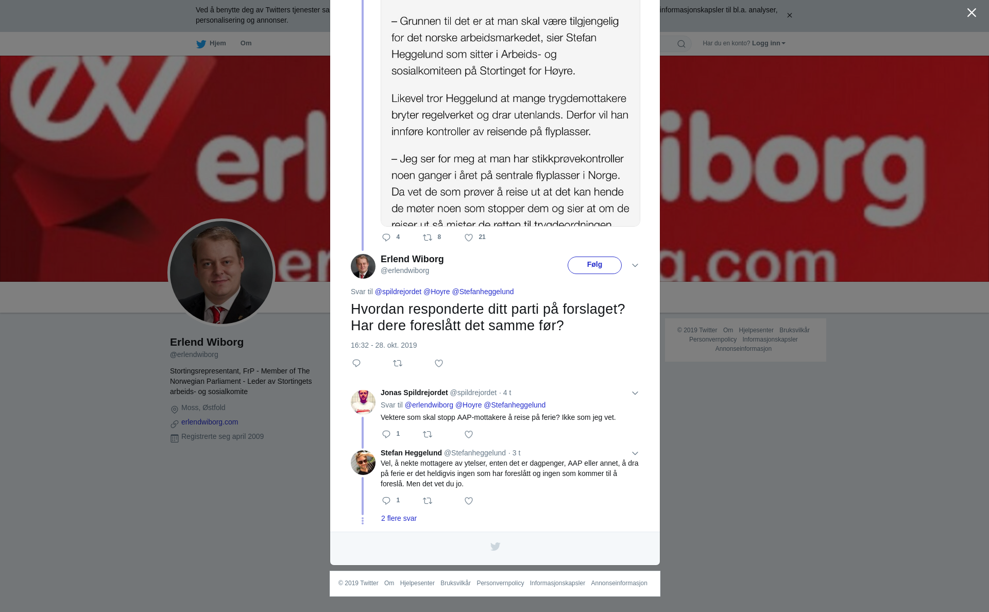Open the Om menu item
Image resolution: width=989 pixels, height=612 pixels.
click(x=246, y=43)
